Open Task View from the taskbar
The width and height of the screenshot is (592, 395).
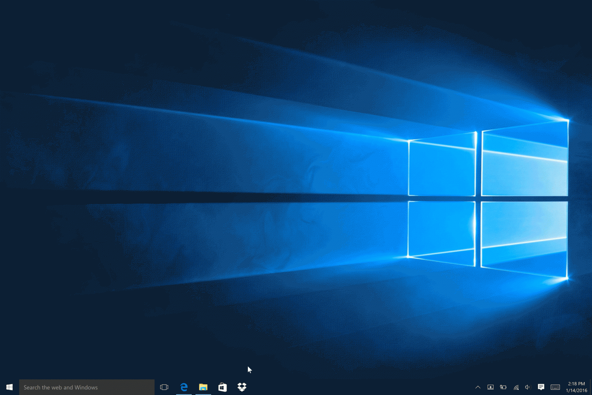click(164, 387)
